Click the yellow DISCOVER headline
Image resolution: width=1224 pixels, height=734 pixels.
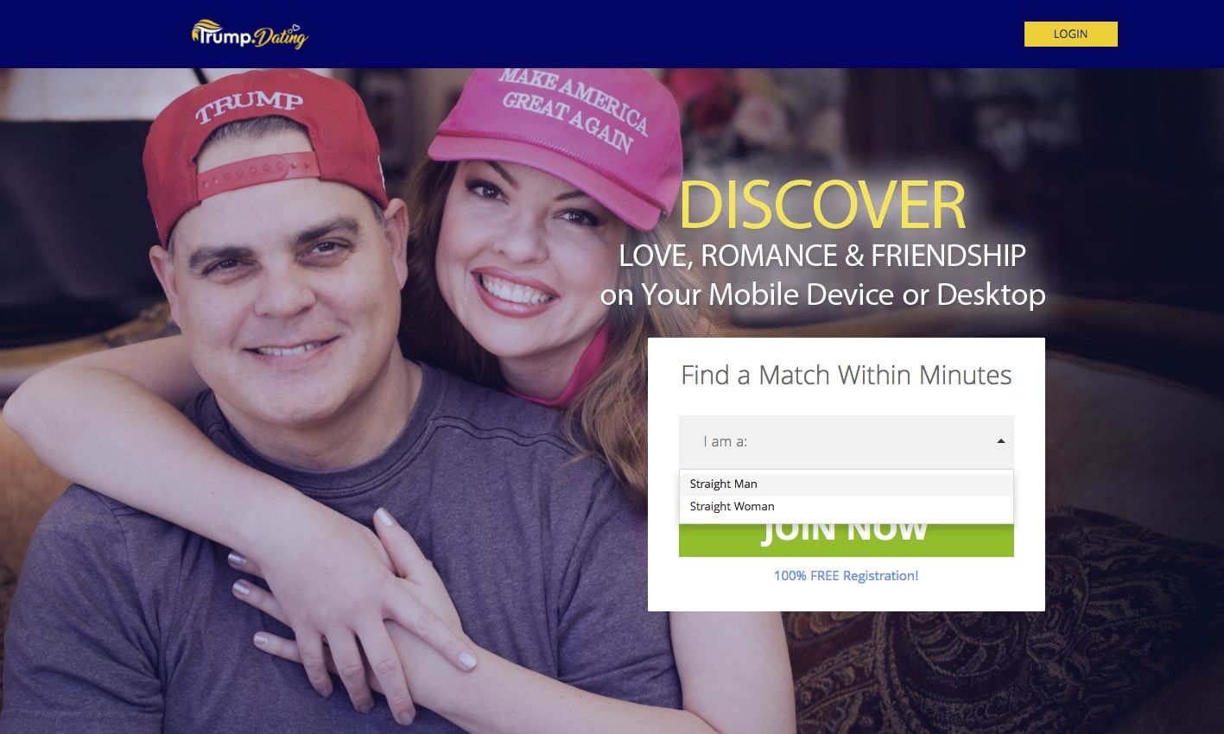(822, 206)
